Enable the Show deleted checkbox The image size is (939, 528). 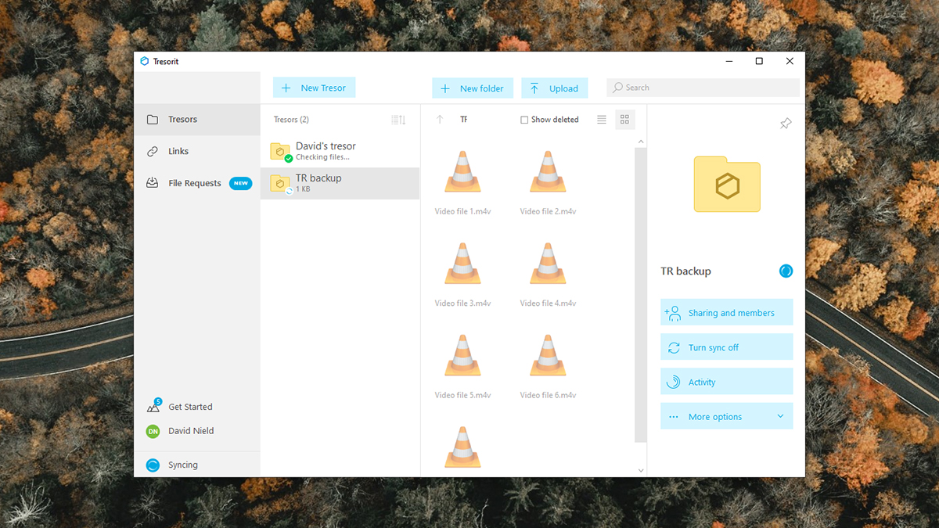click(x=523, y=119)
